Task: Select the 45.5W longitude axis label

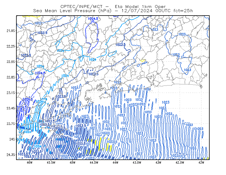Action: click(x=51, y=163)
